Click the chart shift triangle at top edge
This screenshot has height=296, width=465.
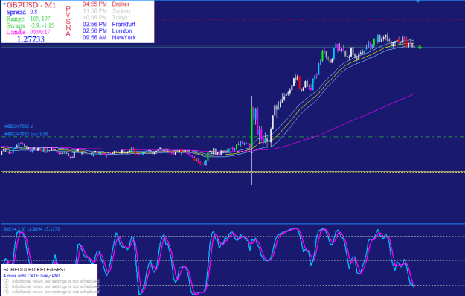click(418, 1)
